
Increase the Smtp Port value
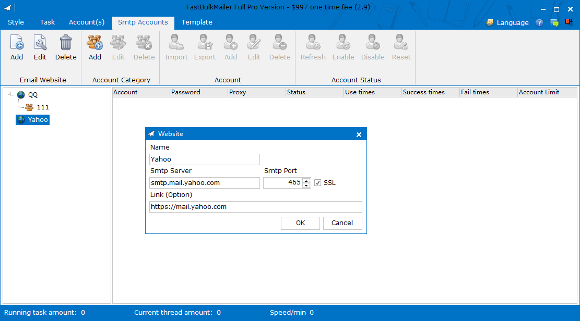point(306,181)
